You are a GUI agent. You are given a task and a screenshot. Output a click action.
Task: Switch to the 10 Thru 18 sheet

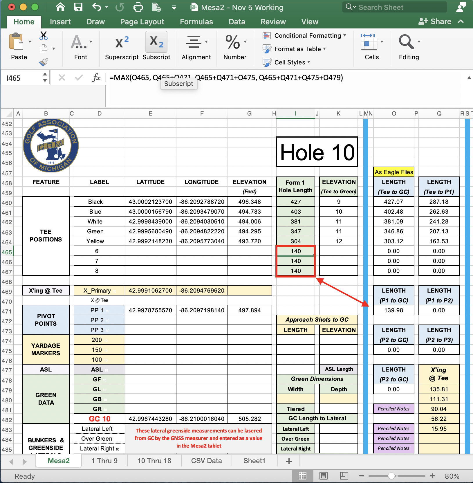[154, 461]
